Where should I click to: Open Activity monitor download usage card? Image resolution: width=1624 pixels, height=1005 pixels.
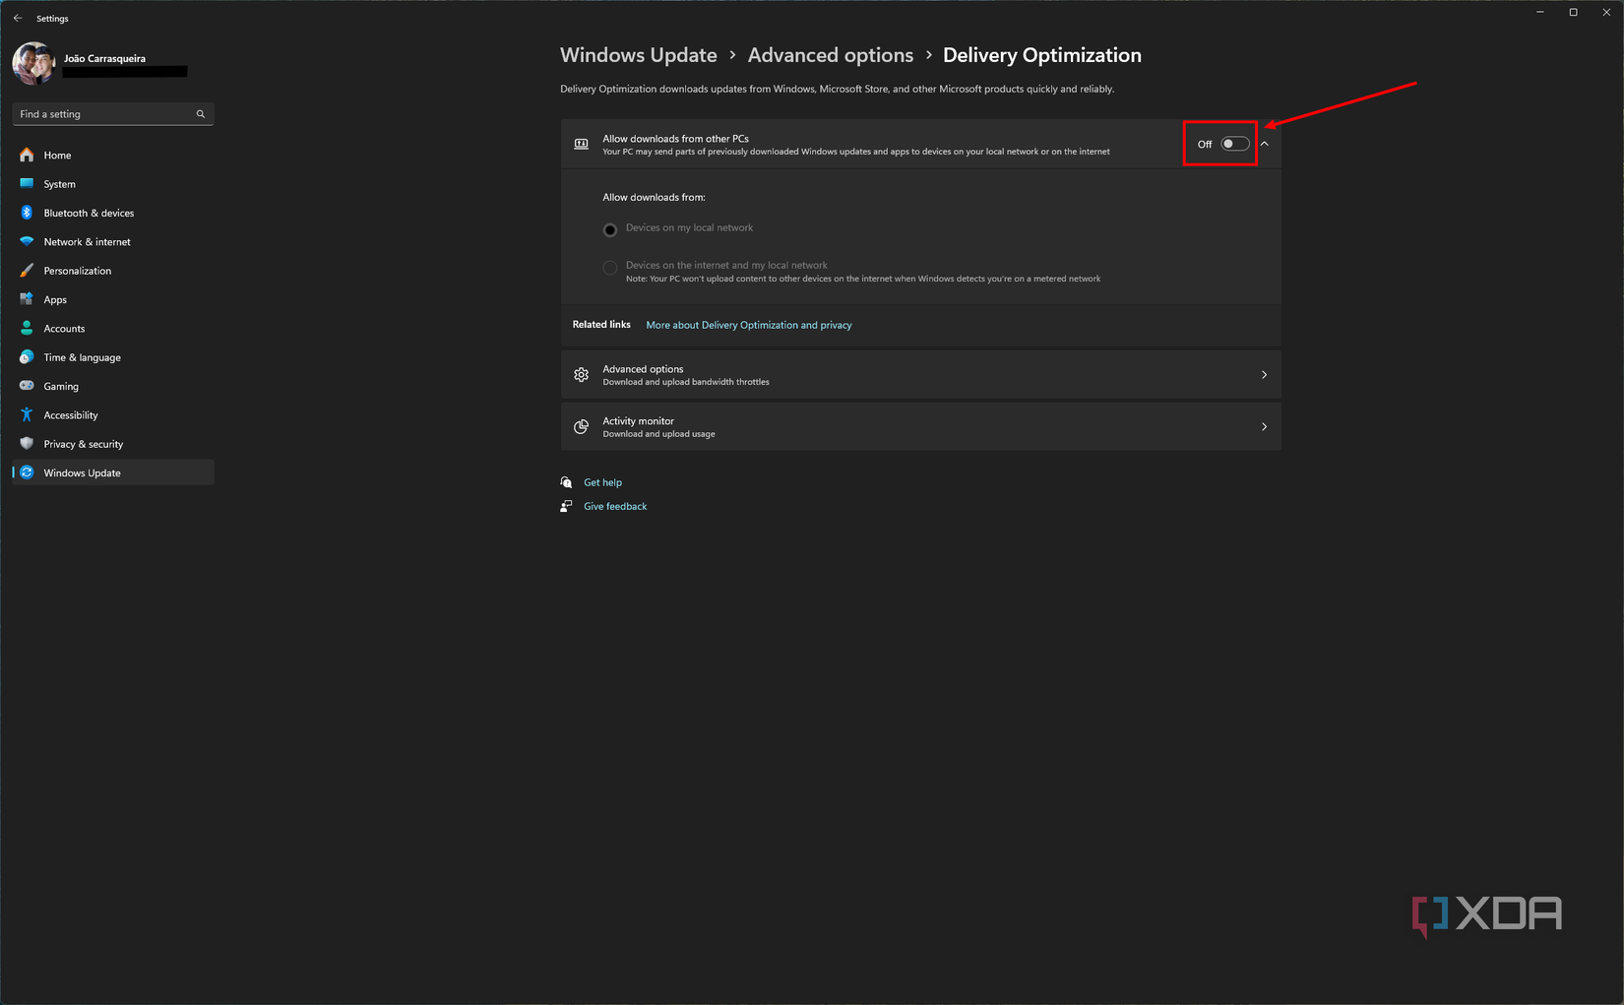pos(920,427)
